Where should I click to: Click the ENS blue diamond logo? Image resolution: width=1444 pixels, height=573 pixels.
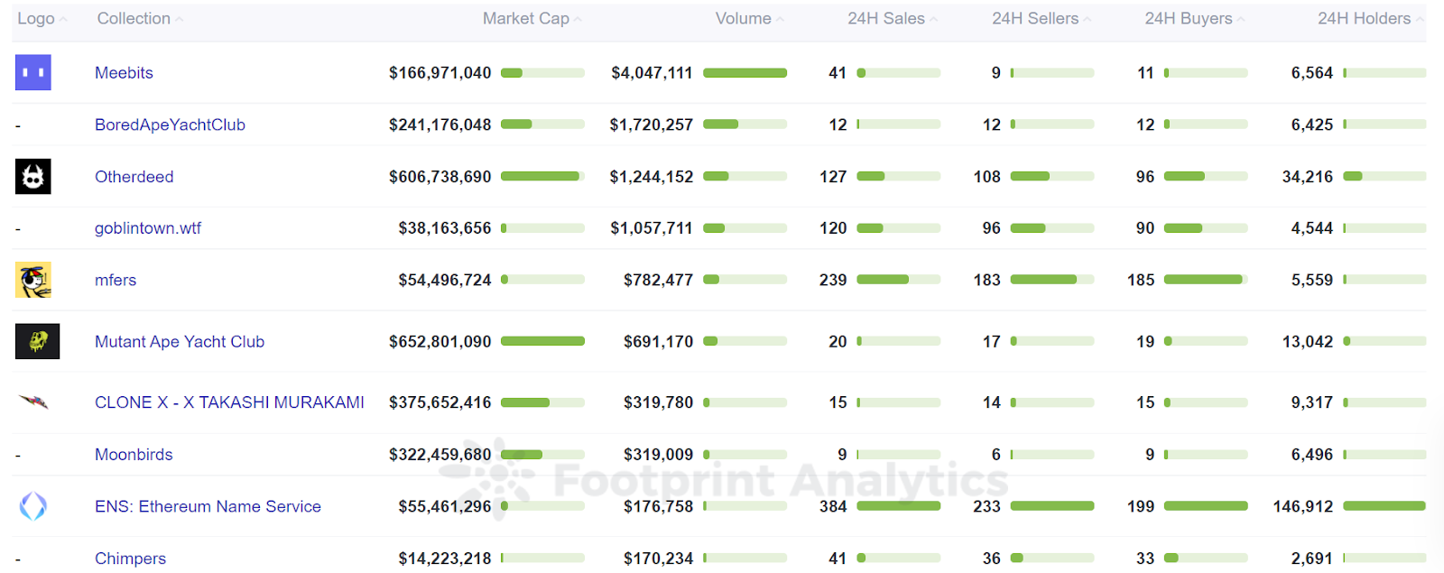click(x=32, y=506)
